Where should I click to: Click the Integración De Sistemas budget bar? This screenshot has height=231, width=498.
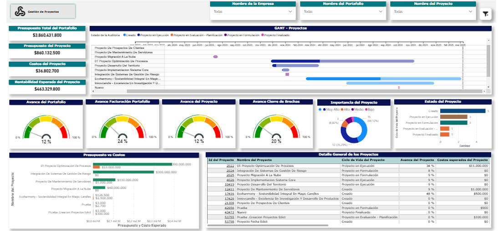(123, 172)
